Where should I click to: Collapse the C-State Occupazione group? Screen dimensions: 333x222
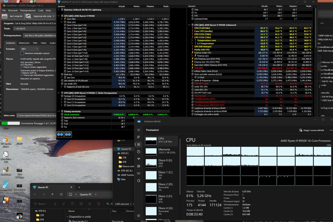59,93
